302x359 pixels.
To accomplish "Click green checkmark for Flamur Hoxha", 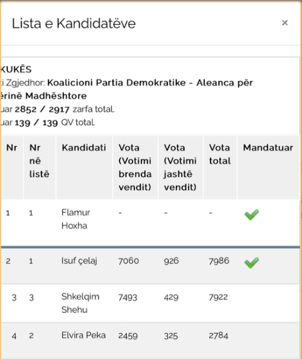I will (251, 215).
